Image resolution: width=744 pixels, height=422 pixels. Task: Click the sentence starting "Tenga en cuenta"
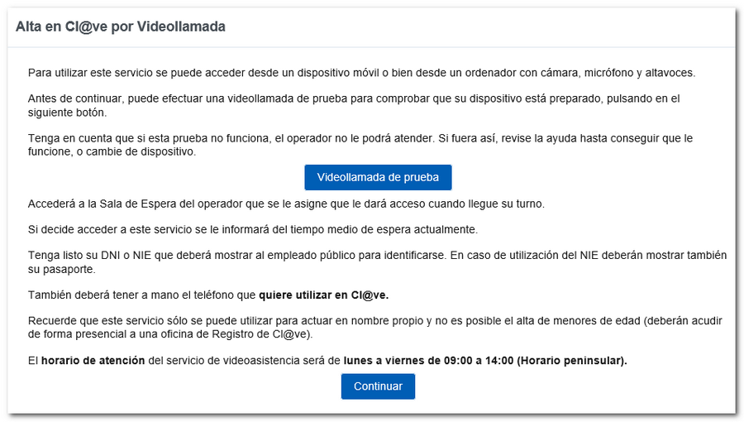[x=360, y=145]
